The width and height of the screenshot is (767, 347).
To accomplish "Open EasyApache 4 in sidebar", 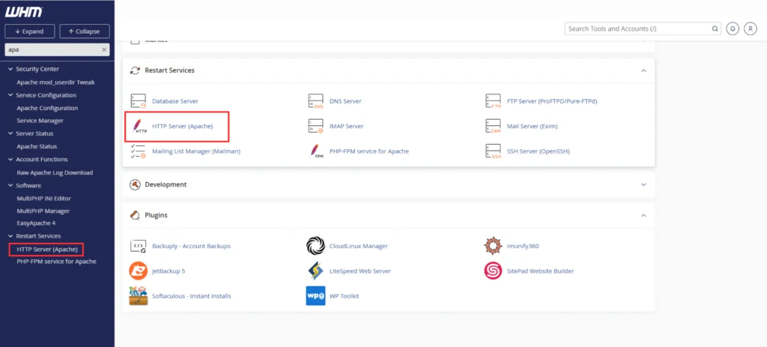I will (x=36, y=223).
